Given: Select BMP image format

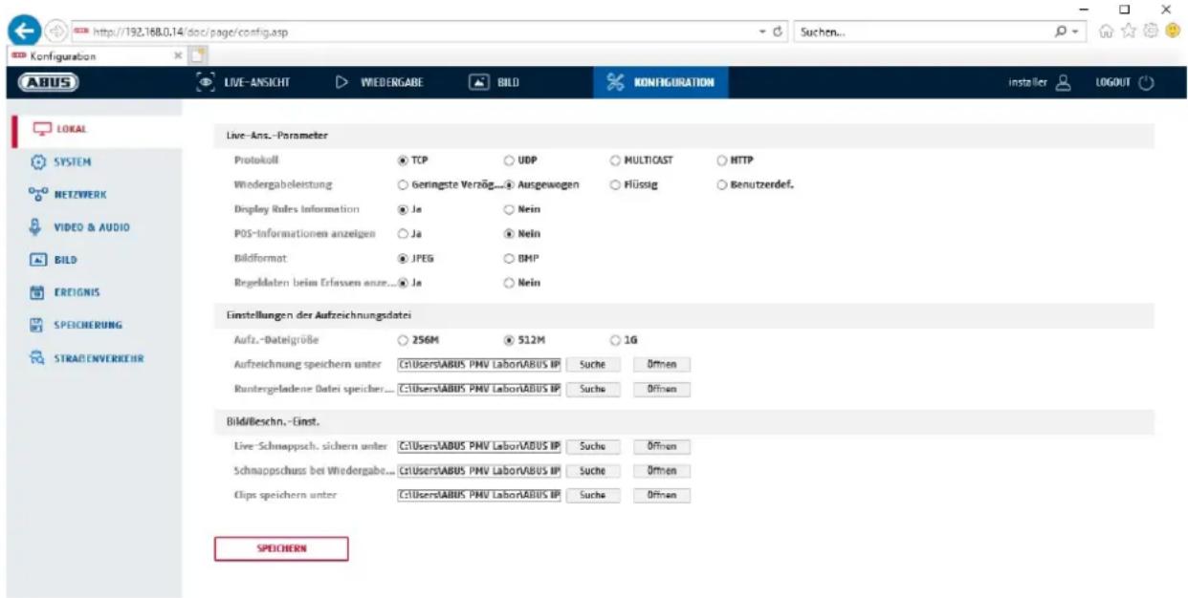Looking at the screenshot, I should [509, 258].
